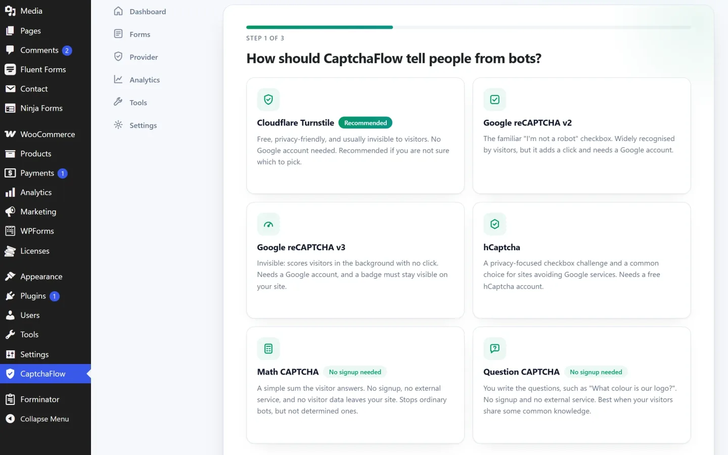Pick the Math CAPTCHA option card

click(355, 385)
